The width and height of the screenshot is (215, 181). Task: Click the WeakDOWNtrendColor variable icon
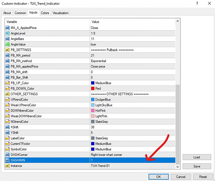8,116
